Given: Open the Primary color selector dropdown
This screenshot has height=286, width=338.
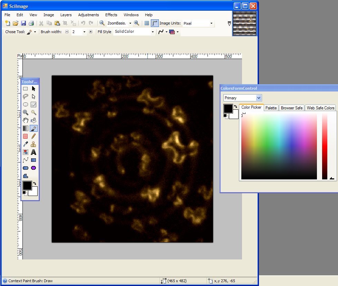Looking at the screenshot, I should coord(259,98).
